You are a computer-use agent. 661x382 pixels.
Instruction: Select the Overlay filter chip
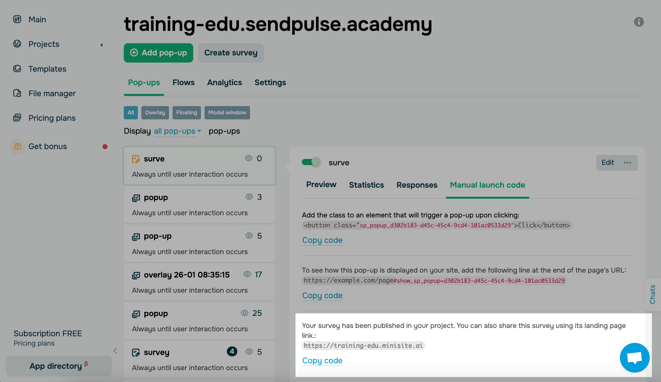click(x=155, y=112)
